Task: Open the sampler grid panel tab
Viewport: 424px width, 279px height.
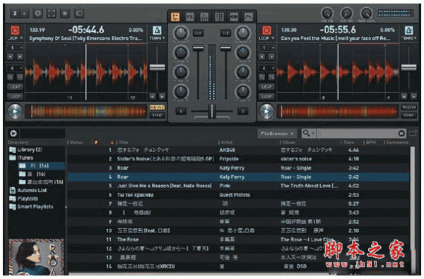Action: tap(204, 17)
